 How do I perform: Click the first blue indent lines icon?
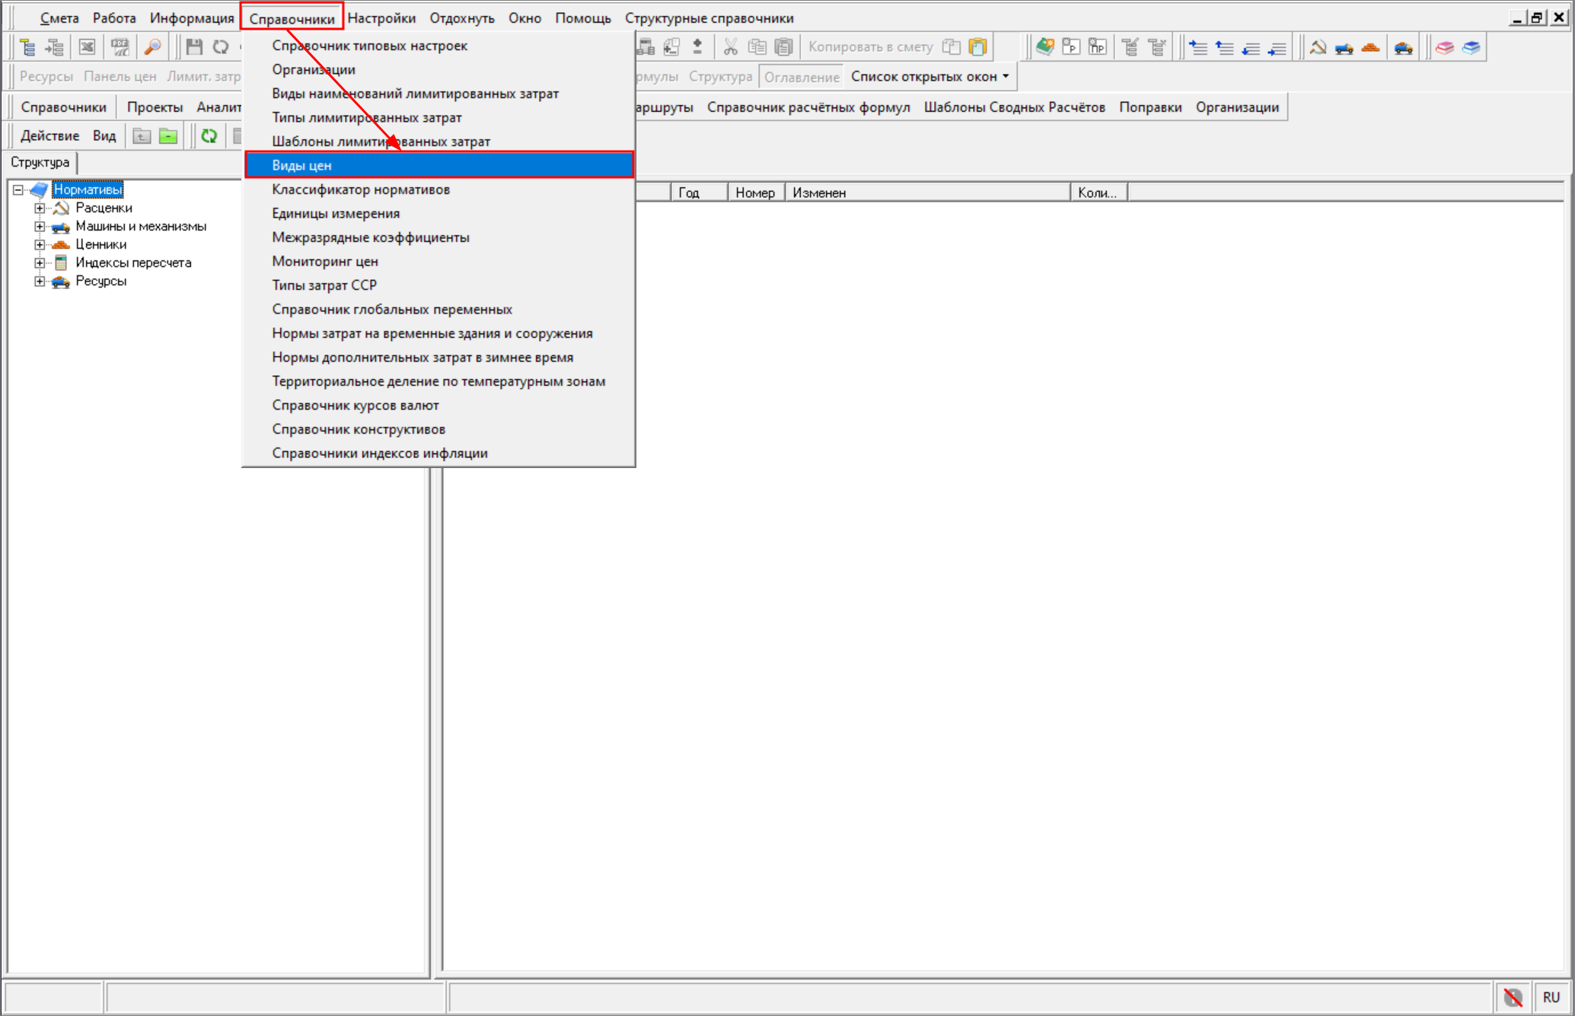pos(1198,47)
